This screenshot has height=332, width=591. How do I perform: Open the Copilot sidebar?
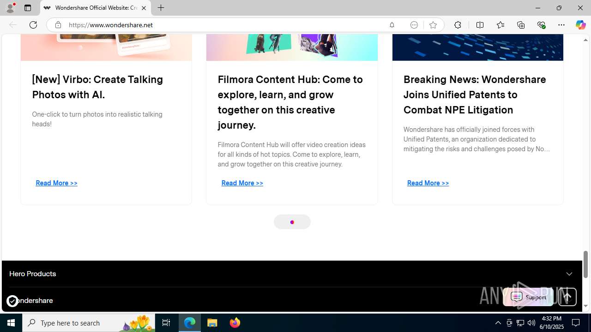point(580,25)
